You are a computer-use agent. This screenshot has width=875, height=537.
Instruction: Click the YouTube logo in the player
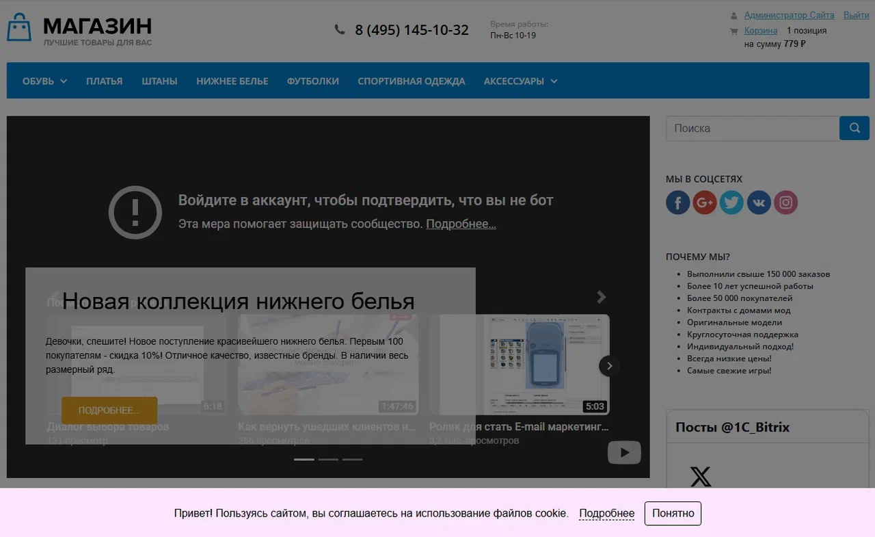[623, 452]
